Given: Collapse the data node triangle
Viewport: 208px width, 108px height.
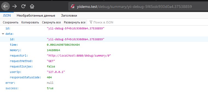Looking at the screenshot, I should (3, 34).
